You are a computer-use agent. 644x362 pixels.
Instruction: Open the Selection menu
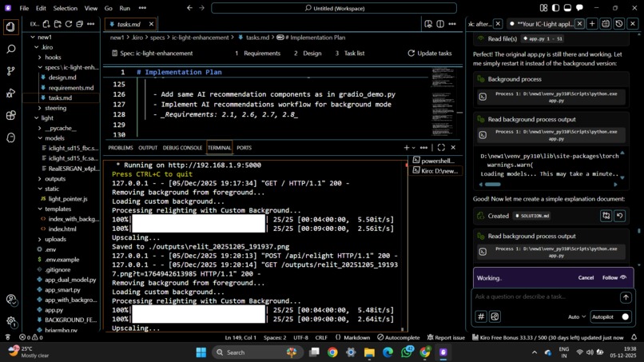tap(65, 8)
